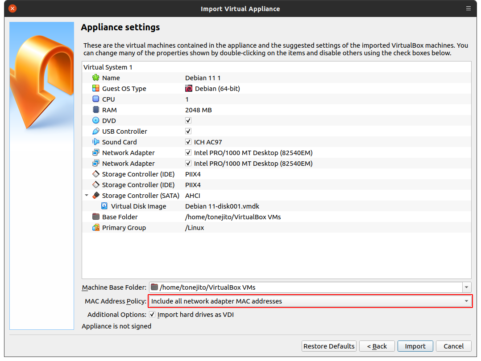The image size is (481, 361).
Task: Disable the USB Controller checkbox
Action: (188, 131)
